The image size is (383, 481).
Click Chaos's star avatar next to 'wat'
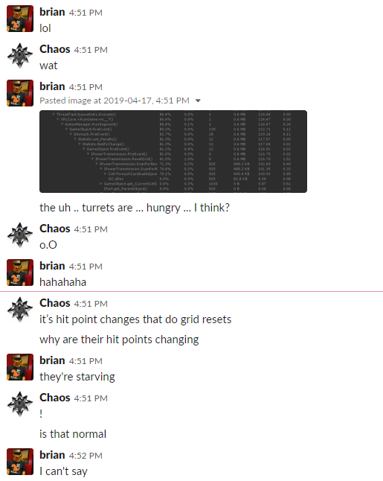coord(20,56)
